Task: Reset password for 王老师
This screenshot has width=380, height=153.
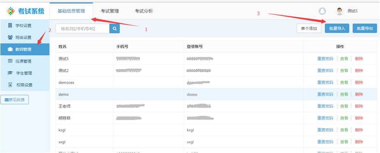Action: tap(325, 106)
